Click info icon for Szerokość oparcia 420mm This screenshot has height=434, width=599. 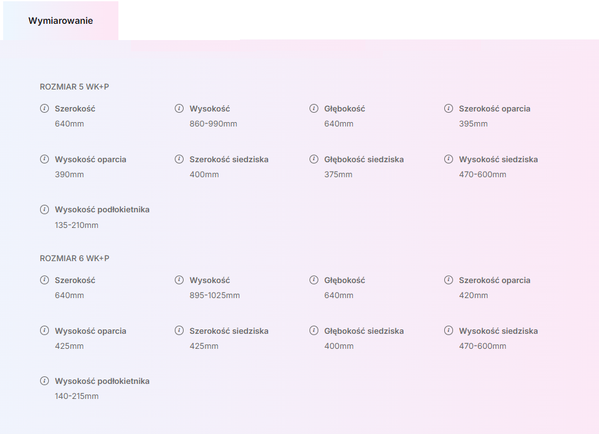point(449,280)
